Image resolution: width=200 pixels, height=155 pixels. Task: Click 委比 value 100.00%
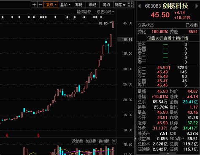point(159,32)
